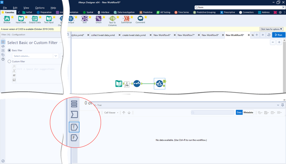Select the Browse tool in Favorites
This screenshot has width=286, height=164.
(7, 20)
